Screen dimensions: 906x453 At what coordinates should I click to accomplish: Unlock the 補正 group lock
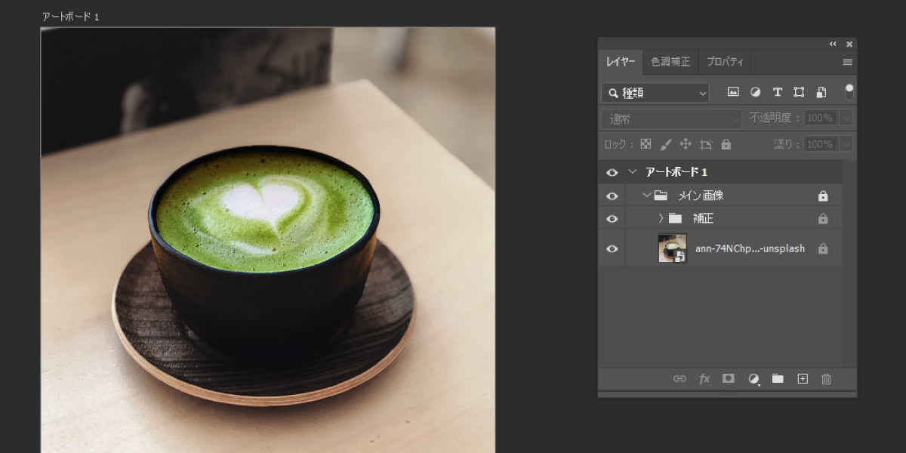click(x=823, y=219)
